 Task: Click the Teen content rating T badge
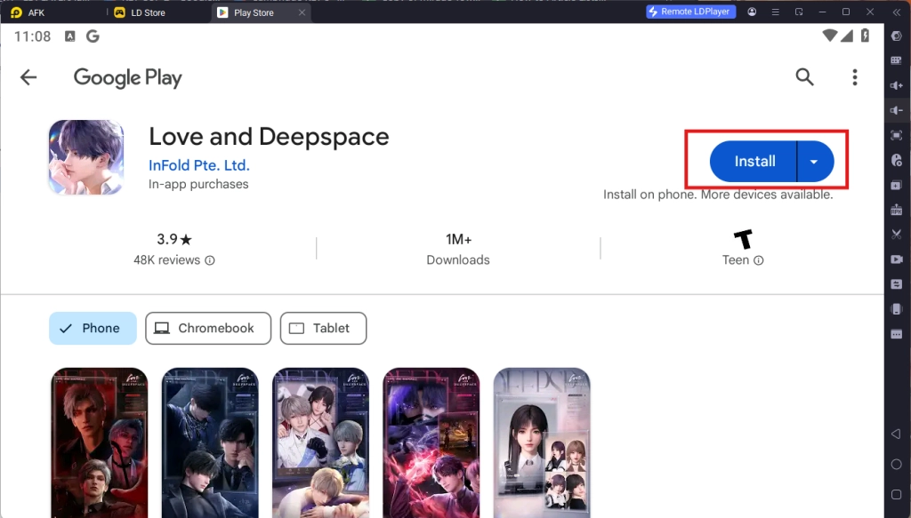point(743,239)
